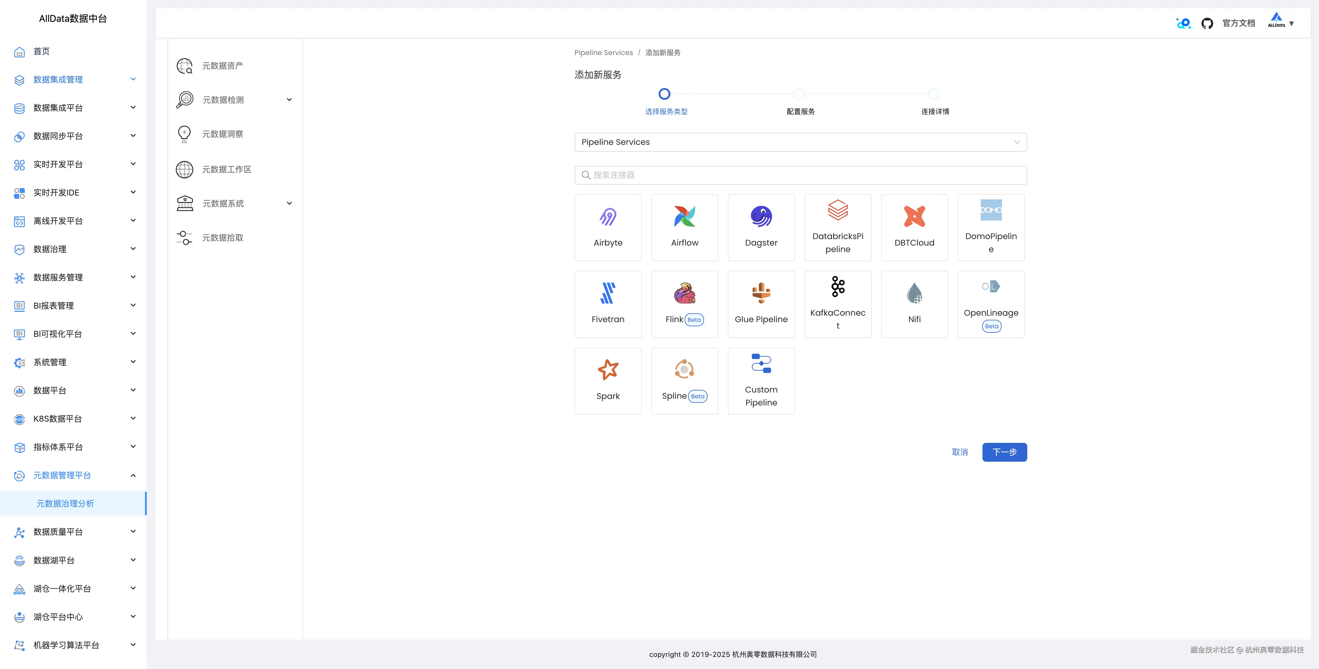Viewport: 1319px width, 669px height.
Task: Click the 选择服务类型 step circle
Action: 664,94
